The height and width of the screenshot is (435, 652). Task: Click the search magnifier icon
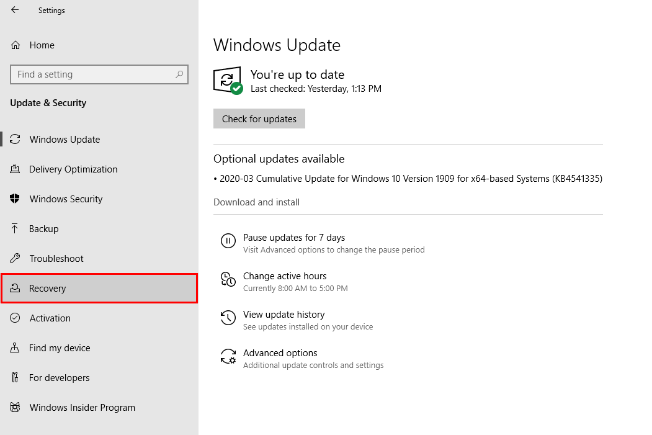(179, 74)
